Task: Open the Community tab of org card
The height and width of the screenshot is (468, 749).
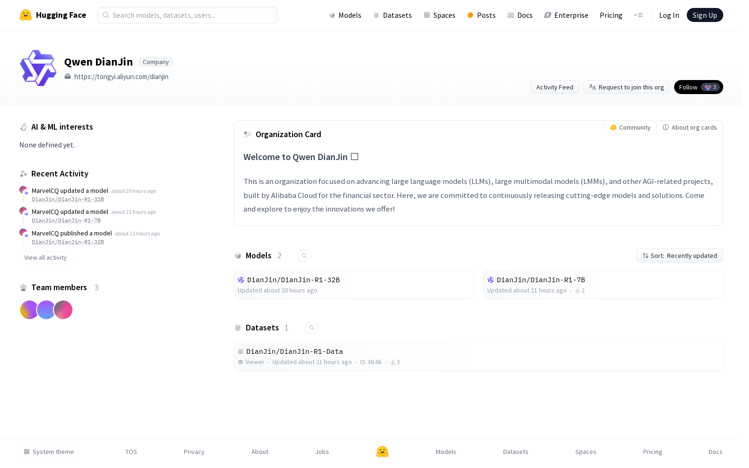Action: [x=630, y=127]
